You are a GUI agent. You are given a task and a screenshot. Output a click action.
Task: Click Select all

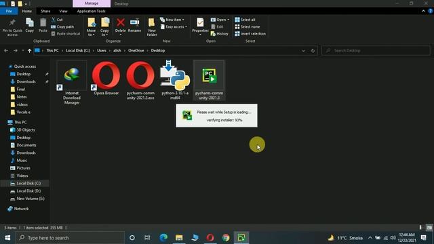tap(245, 20)
